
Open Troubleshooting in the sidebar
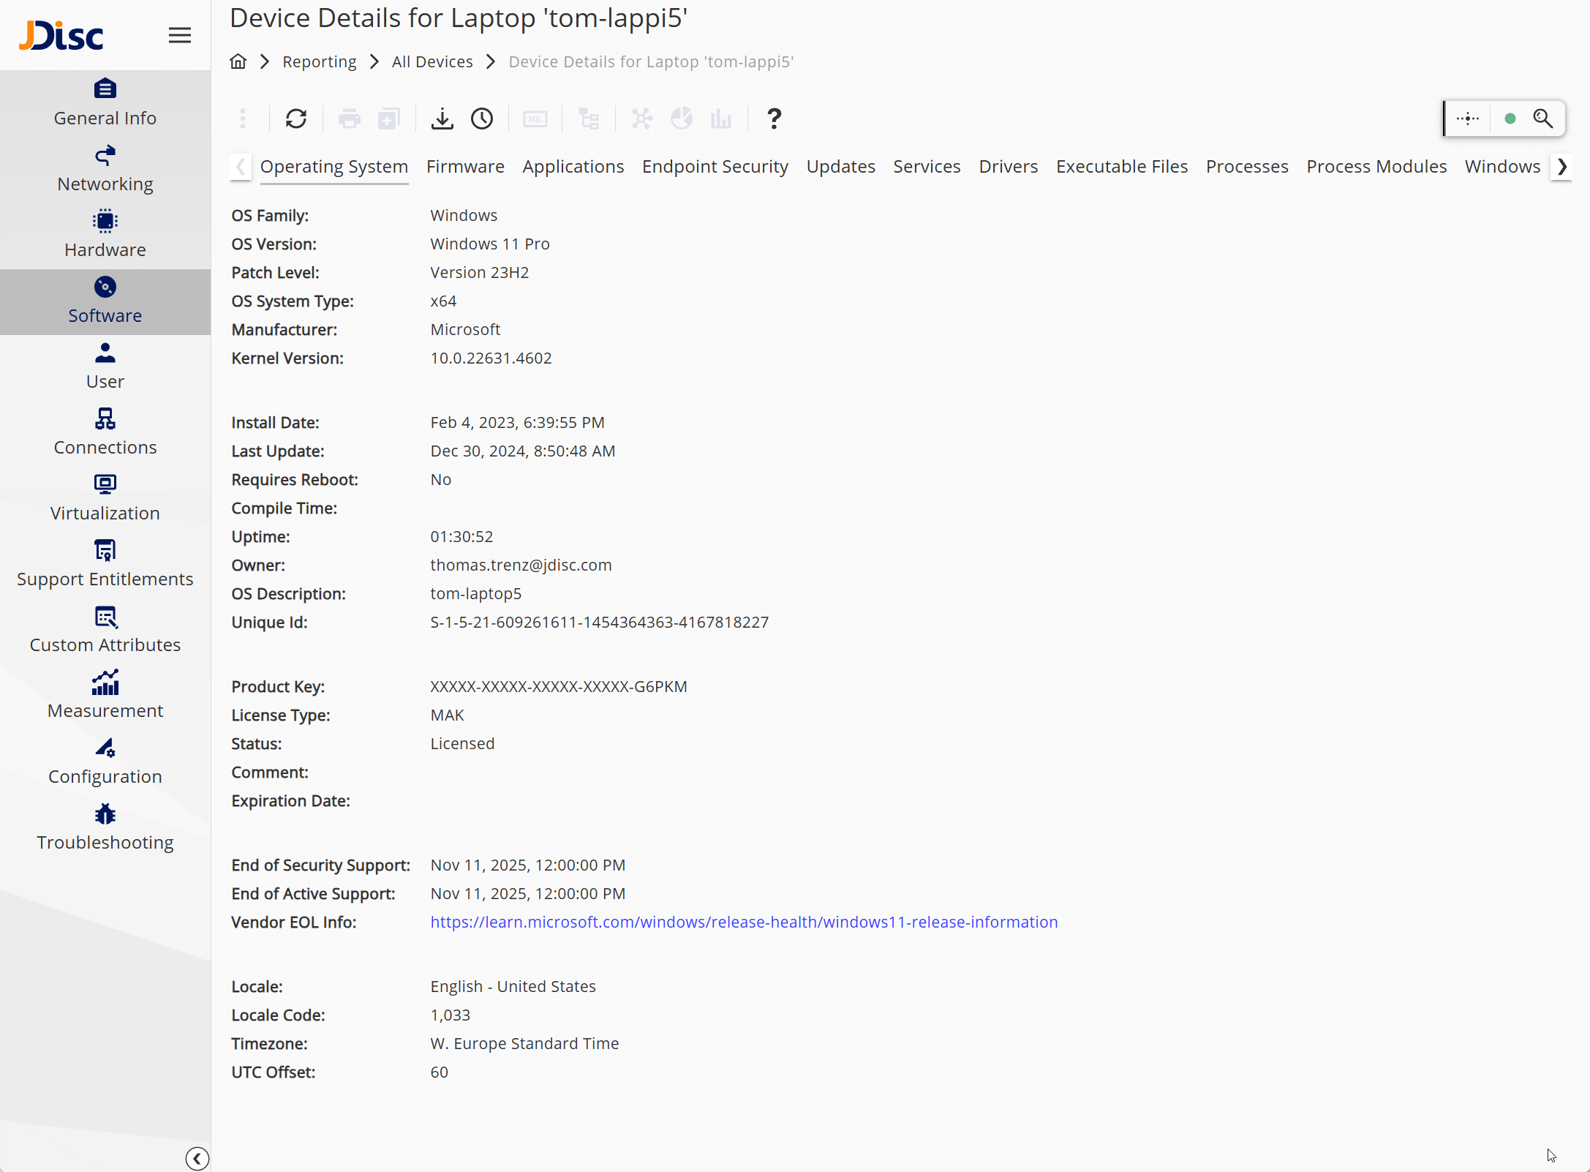[105, 827]
